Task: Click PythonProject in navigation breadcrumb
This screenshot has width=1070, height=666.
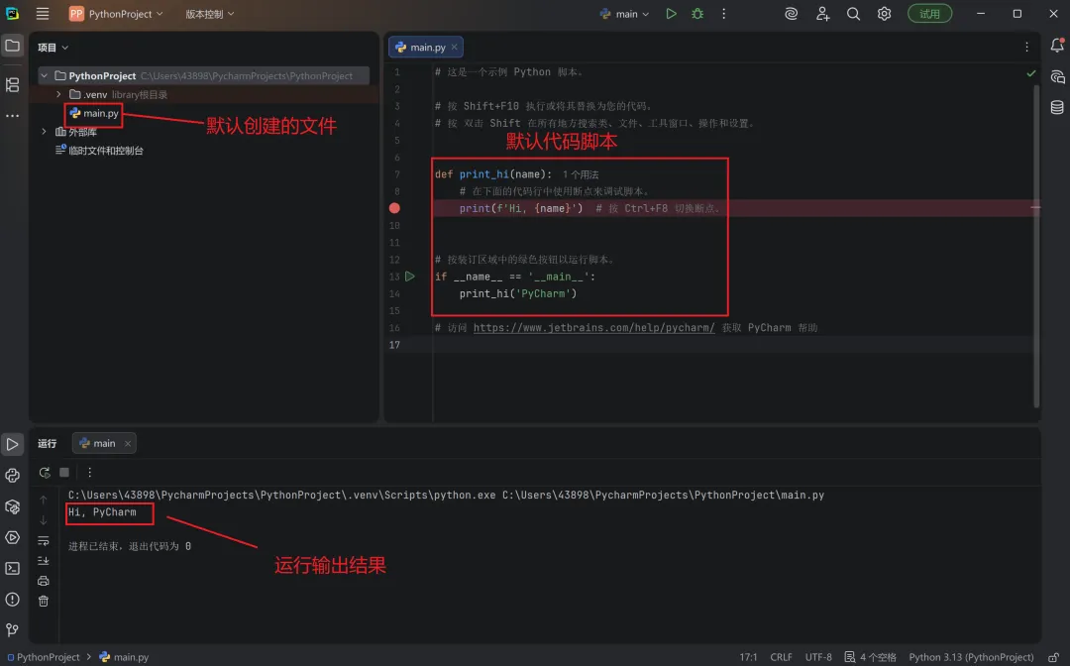Action: click(x=43, y=657)
